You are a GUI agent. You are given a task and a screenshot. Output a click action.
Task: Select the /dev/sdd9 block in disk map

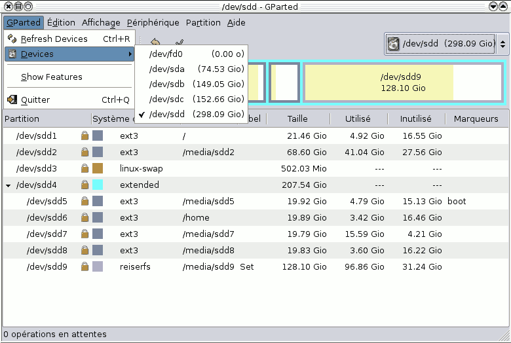point(403,82)
